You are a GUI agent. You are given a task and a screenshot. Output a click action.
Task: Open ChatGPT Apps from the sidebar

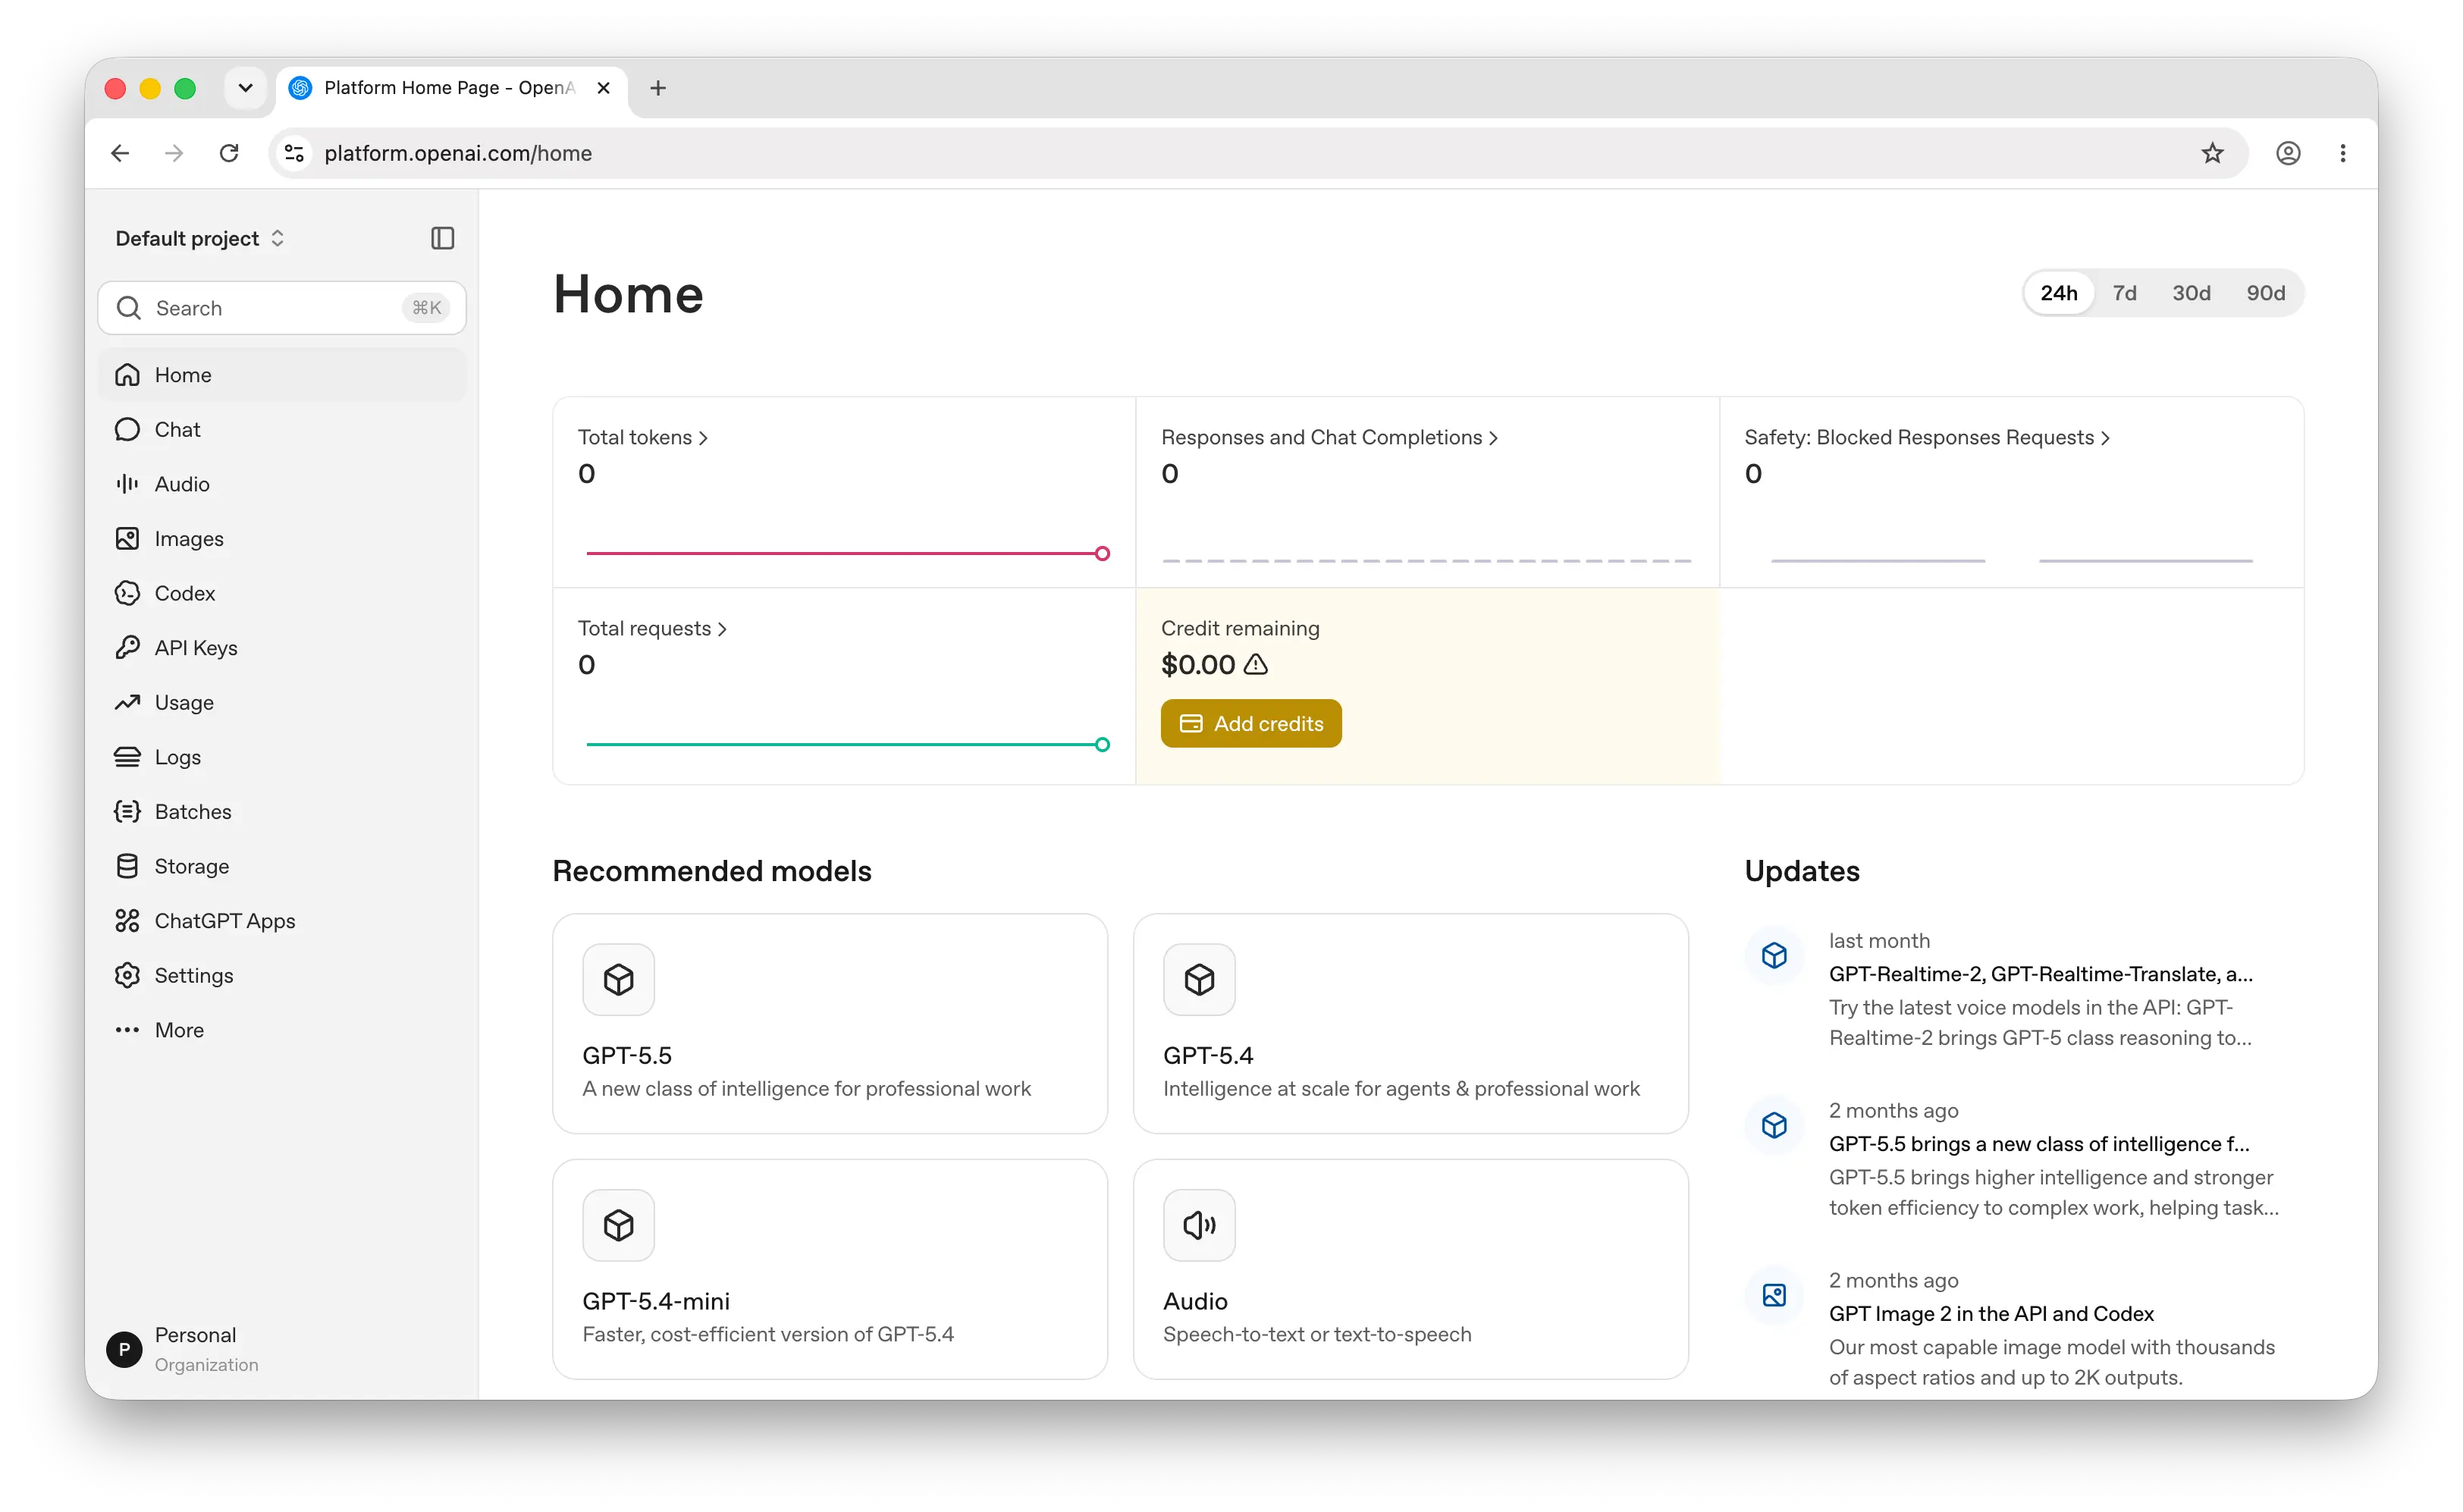coord(282,921)
